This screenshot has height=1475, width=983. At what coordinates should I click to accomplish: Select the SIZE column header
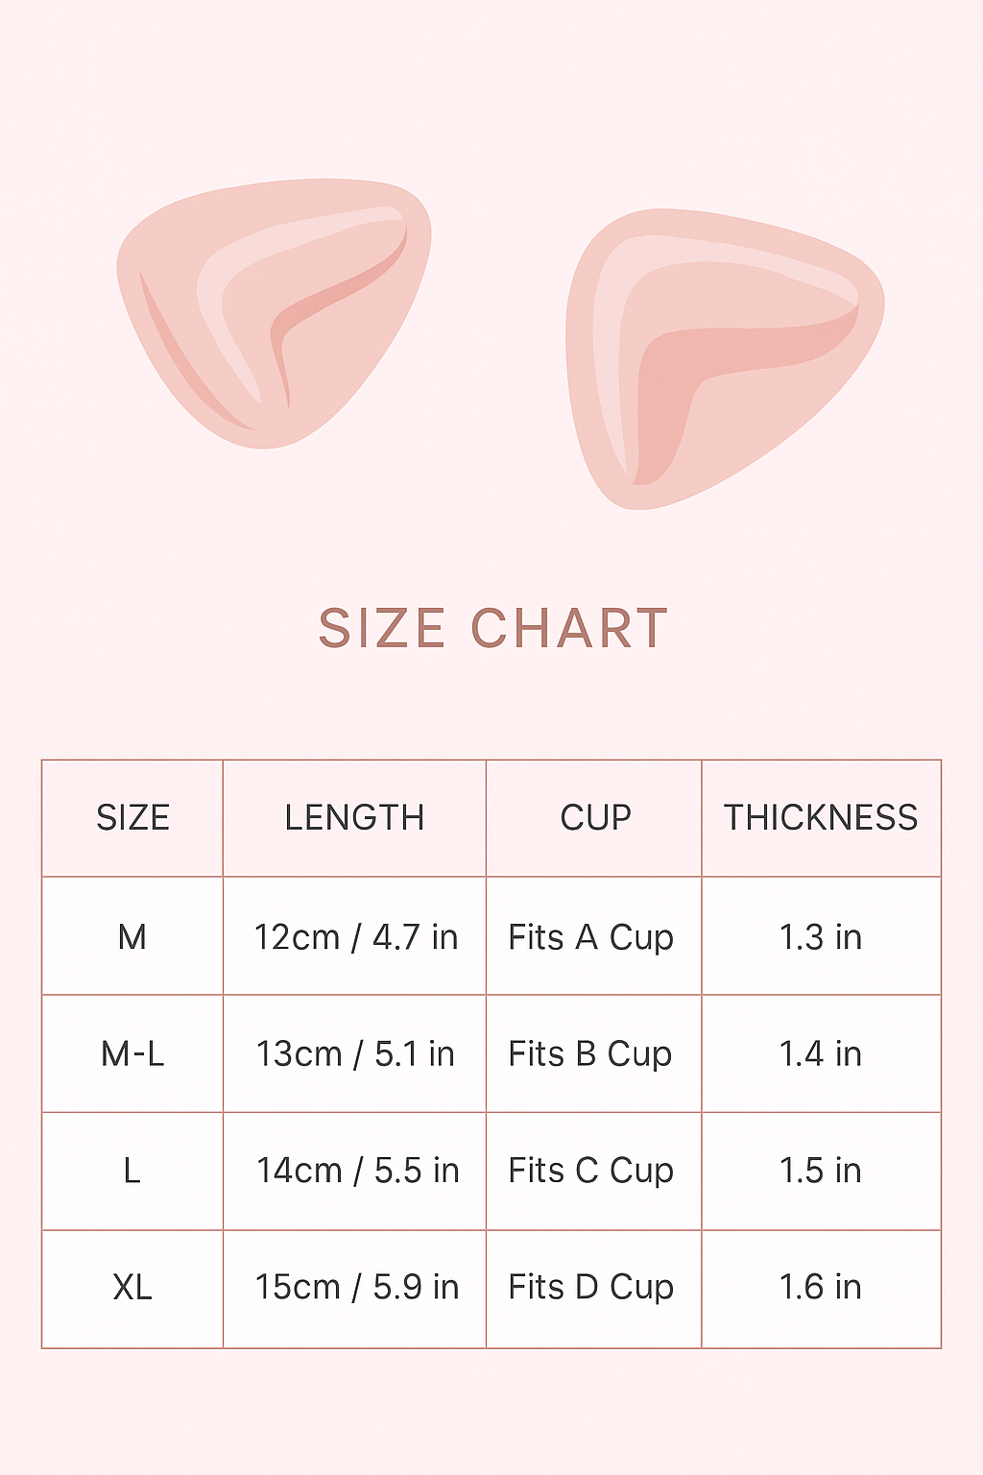(x=132, y=818)
